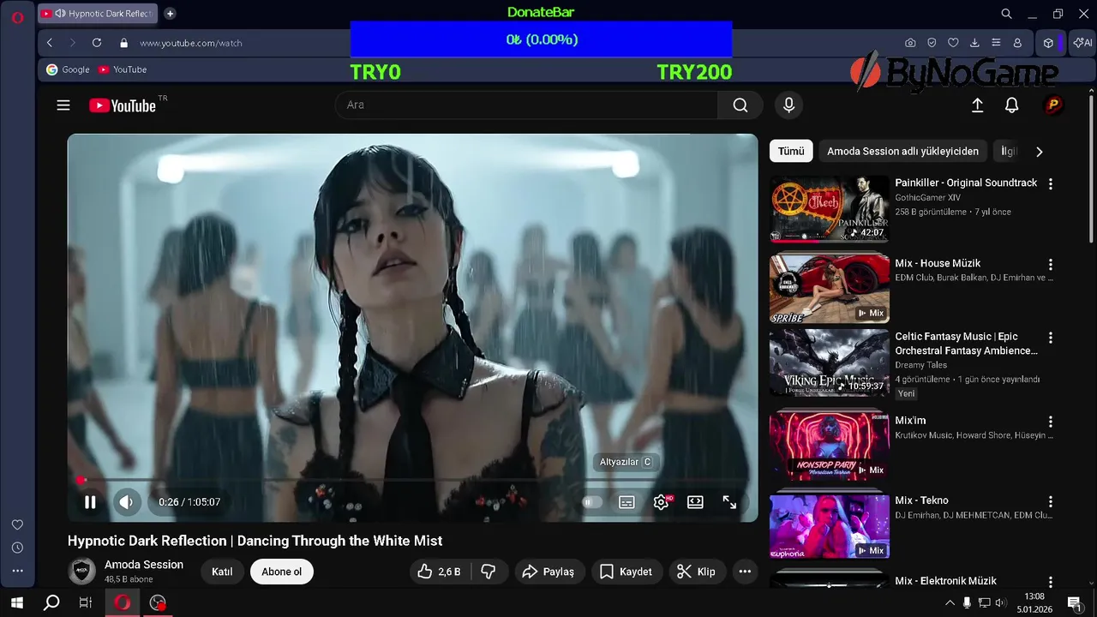Enter fullscreen mode
Image resolution: width=1097 pixels, height=617 pixels.
click(x=729, y=502)
